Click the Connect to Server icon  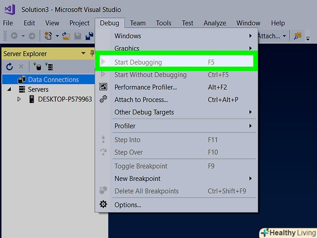point(48,67)
